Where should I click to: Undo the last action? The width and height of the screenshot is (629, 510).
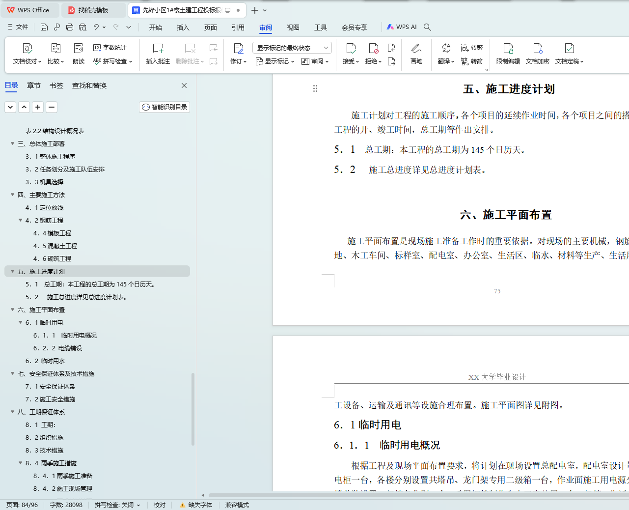(x=96, y=27)
